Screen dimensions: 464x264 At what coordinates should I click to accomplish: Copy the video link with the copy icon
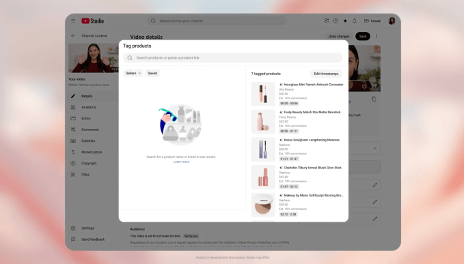pyautogui.click(x=374, y=99)
